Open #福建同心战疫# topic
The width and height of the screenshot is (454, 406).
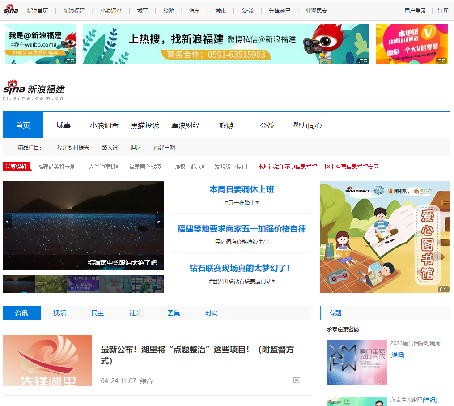pyautogui.click(x=145, y=167)
